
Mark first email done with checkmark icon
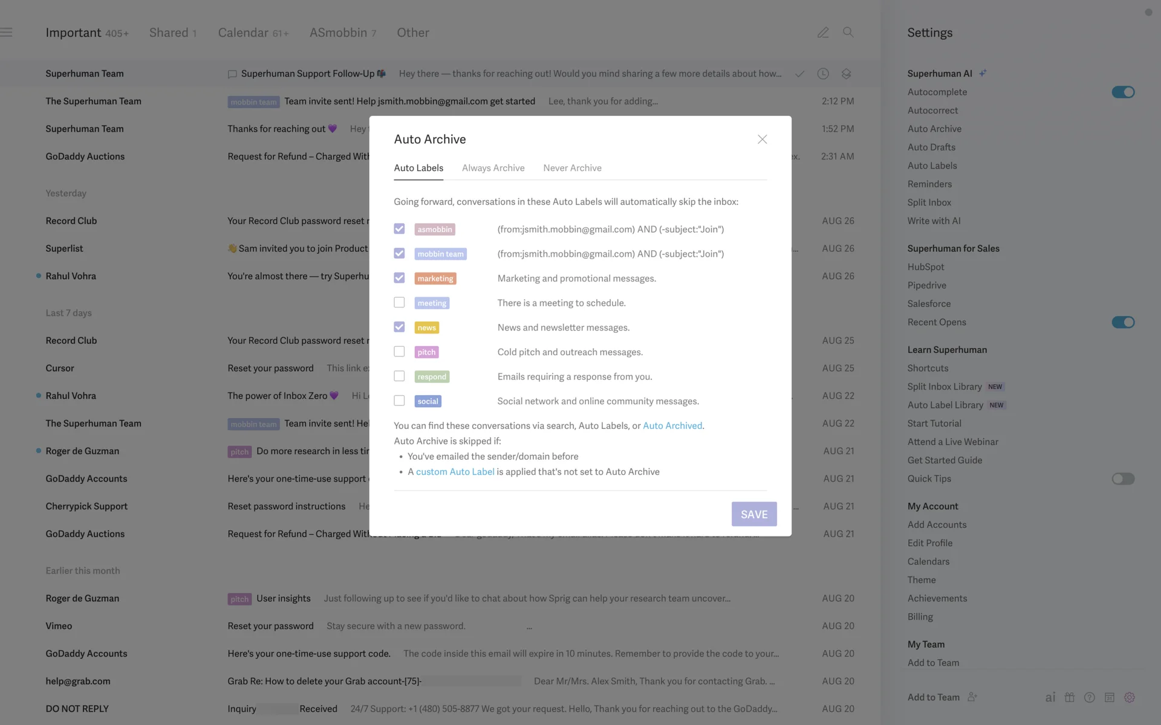[x=799, y=74]
